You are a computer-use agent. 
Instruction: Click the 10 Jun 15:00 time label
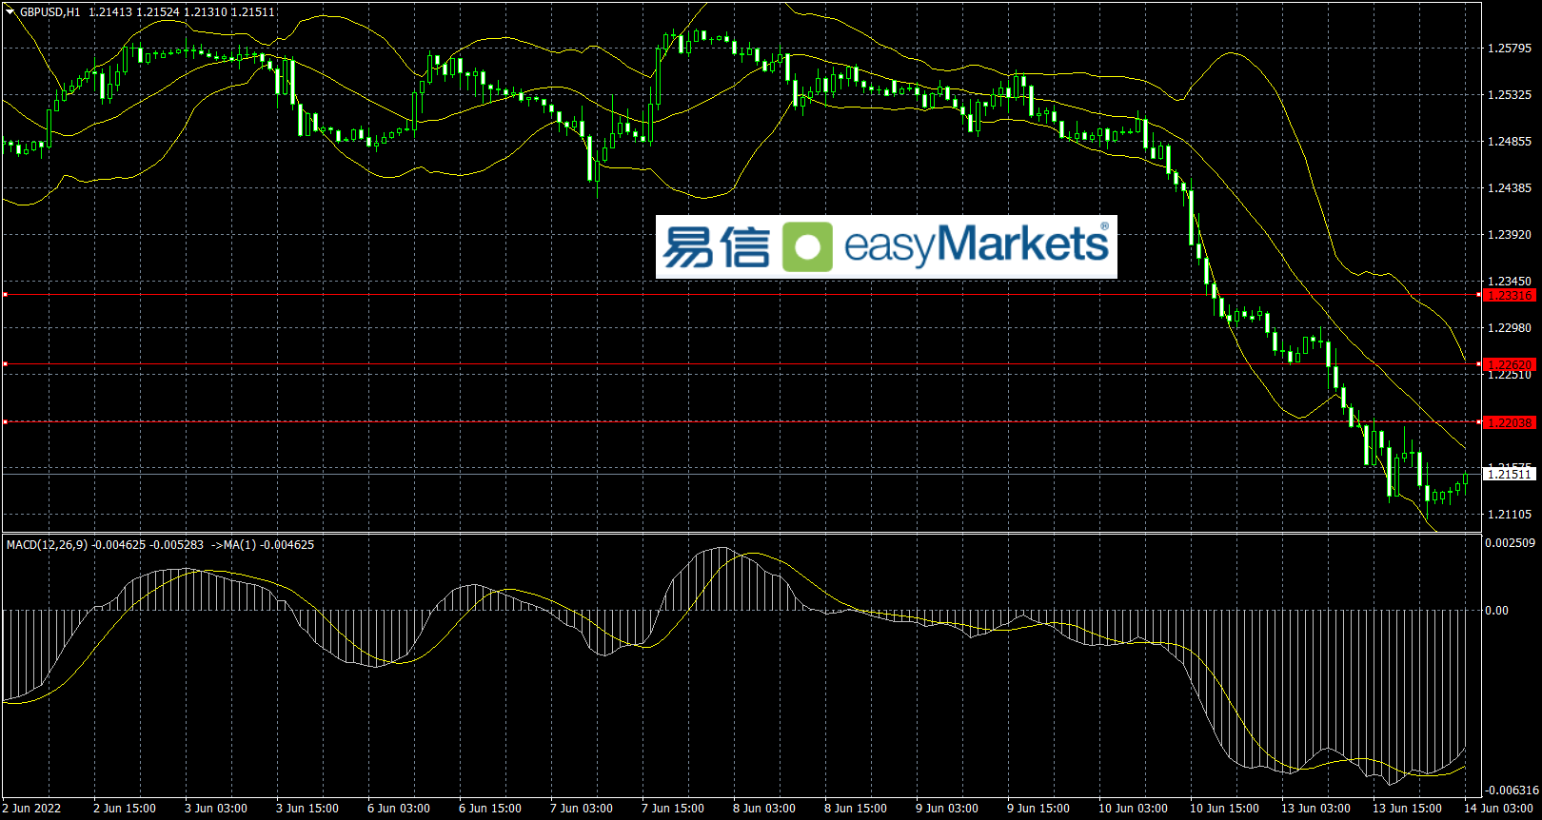[1224, 809]
